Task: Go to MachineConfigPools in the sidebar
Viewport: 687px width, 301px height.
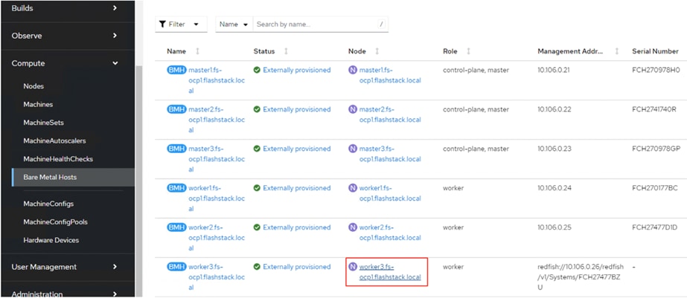Action: (x=55, y=222)
